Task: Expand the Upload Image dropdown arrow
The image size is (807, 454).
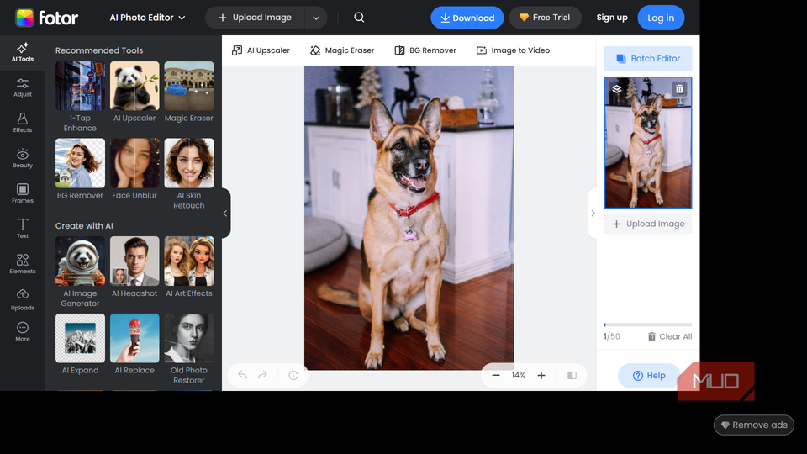Action: tap(316, 18)
